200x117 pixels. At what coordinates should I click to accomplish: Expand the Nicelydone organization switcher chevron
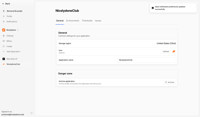point(17,30)
